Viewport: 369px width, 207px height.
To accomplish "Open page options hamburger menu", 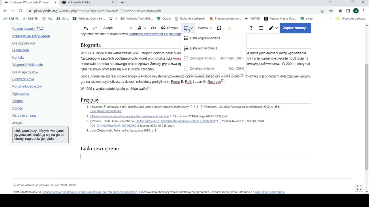I will point(261,28).
